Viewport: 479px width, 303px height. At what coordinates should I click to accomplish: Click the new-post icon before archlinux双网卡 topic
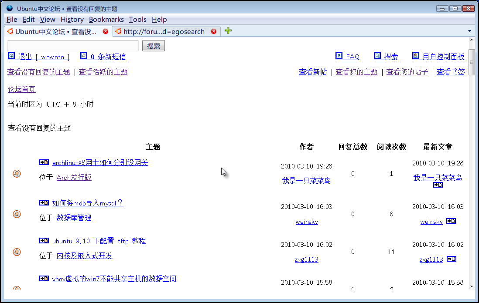(x=44, y=162)
